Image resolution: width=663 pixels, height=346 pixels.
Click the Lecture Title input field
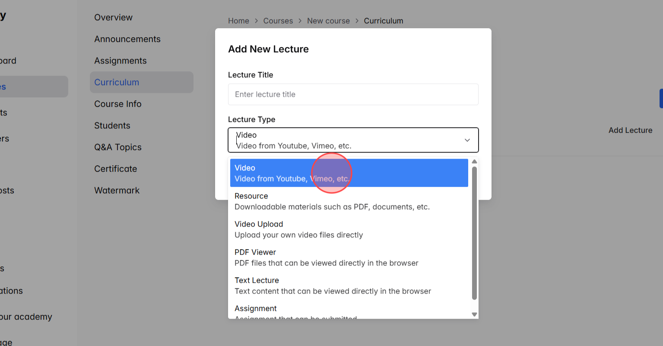(353, 94)
